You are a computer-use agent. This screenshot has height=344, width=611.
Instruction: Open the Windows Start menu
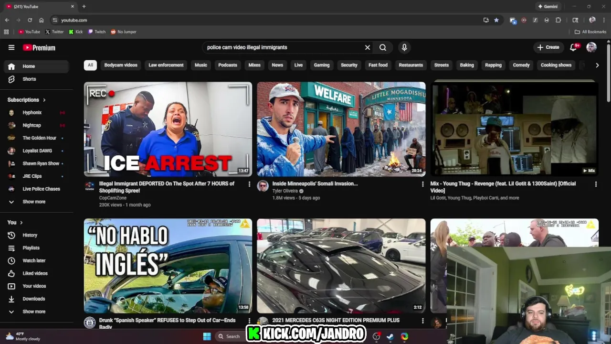tap(207, 336)
